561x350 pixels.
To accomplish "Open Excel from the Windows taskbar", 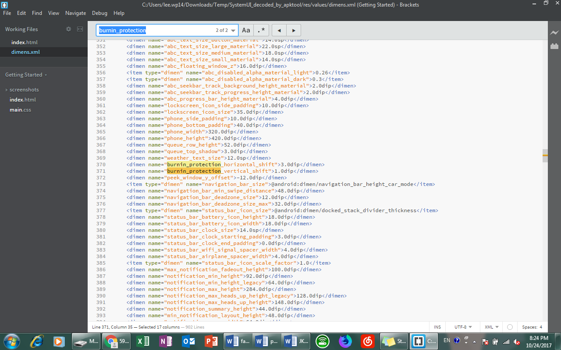I will pos(143,341).
